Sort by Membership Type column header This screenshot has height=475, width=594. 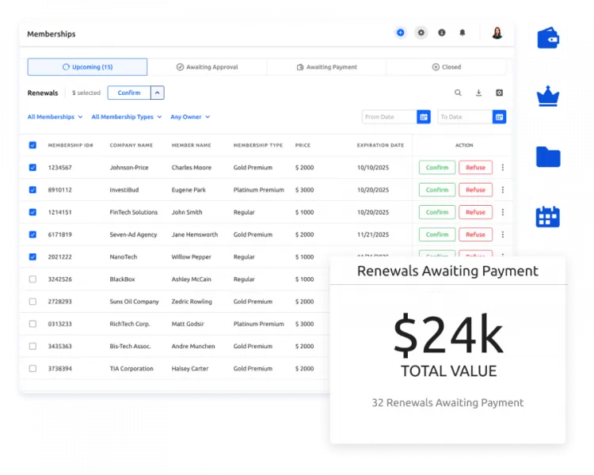[x=258, y=145]
